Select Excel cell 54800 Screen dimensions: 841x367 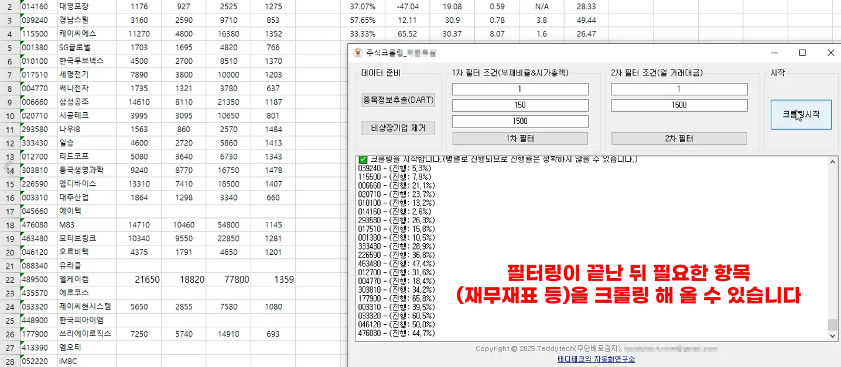click(x=228, y=225)
